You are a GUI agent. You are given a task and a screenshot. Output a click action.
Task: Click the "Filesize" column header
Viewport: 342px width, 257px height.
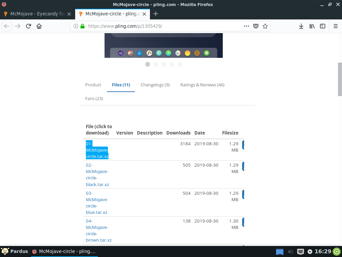point(230,133)
